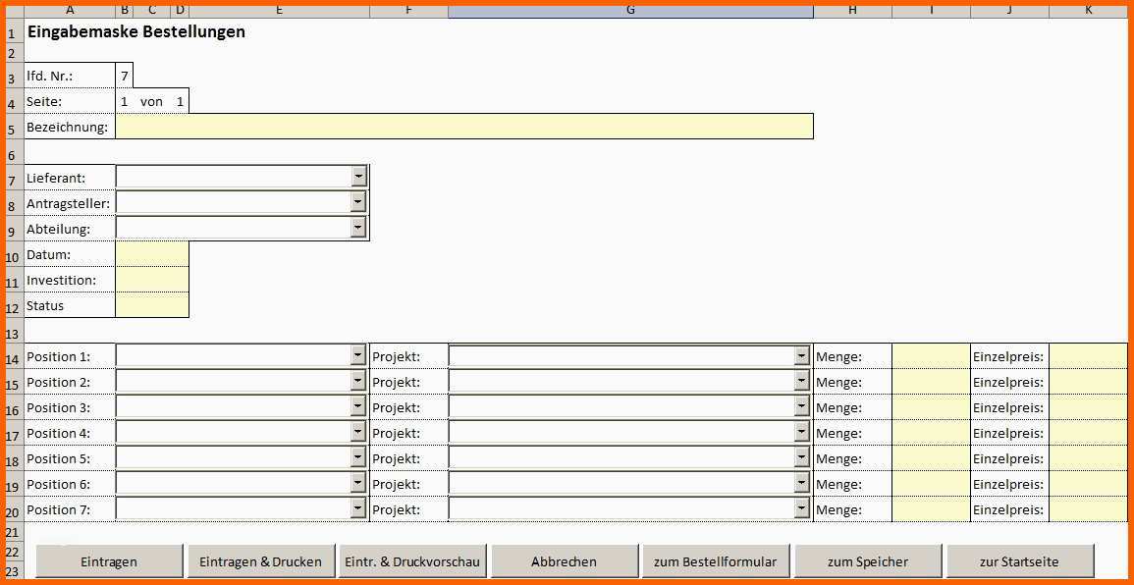Expand the Position 7 dropdown arrow

click(358, 509)
